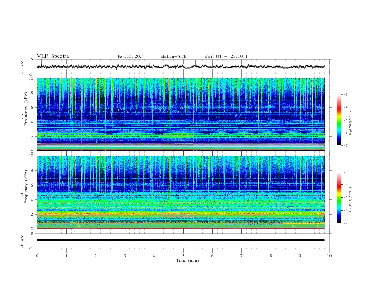This screenshot has height=287, width=371.
Task: Click the ch.2 colorbar log(PSD) label
Action: click(x=350, y=200)
